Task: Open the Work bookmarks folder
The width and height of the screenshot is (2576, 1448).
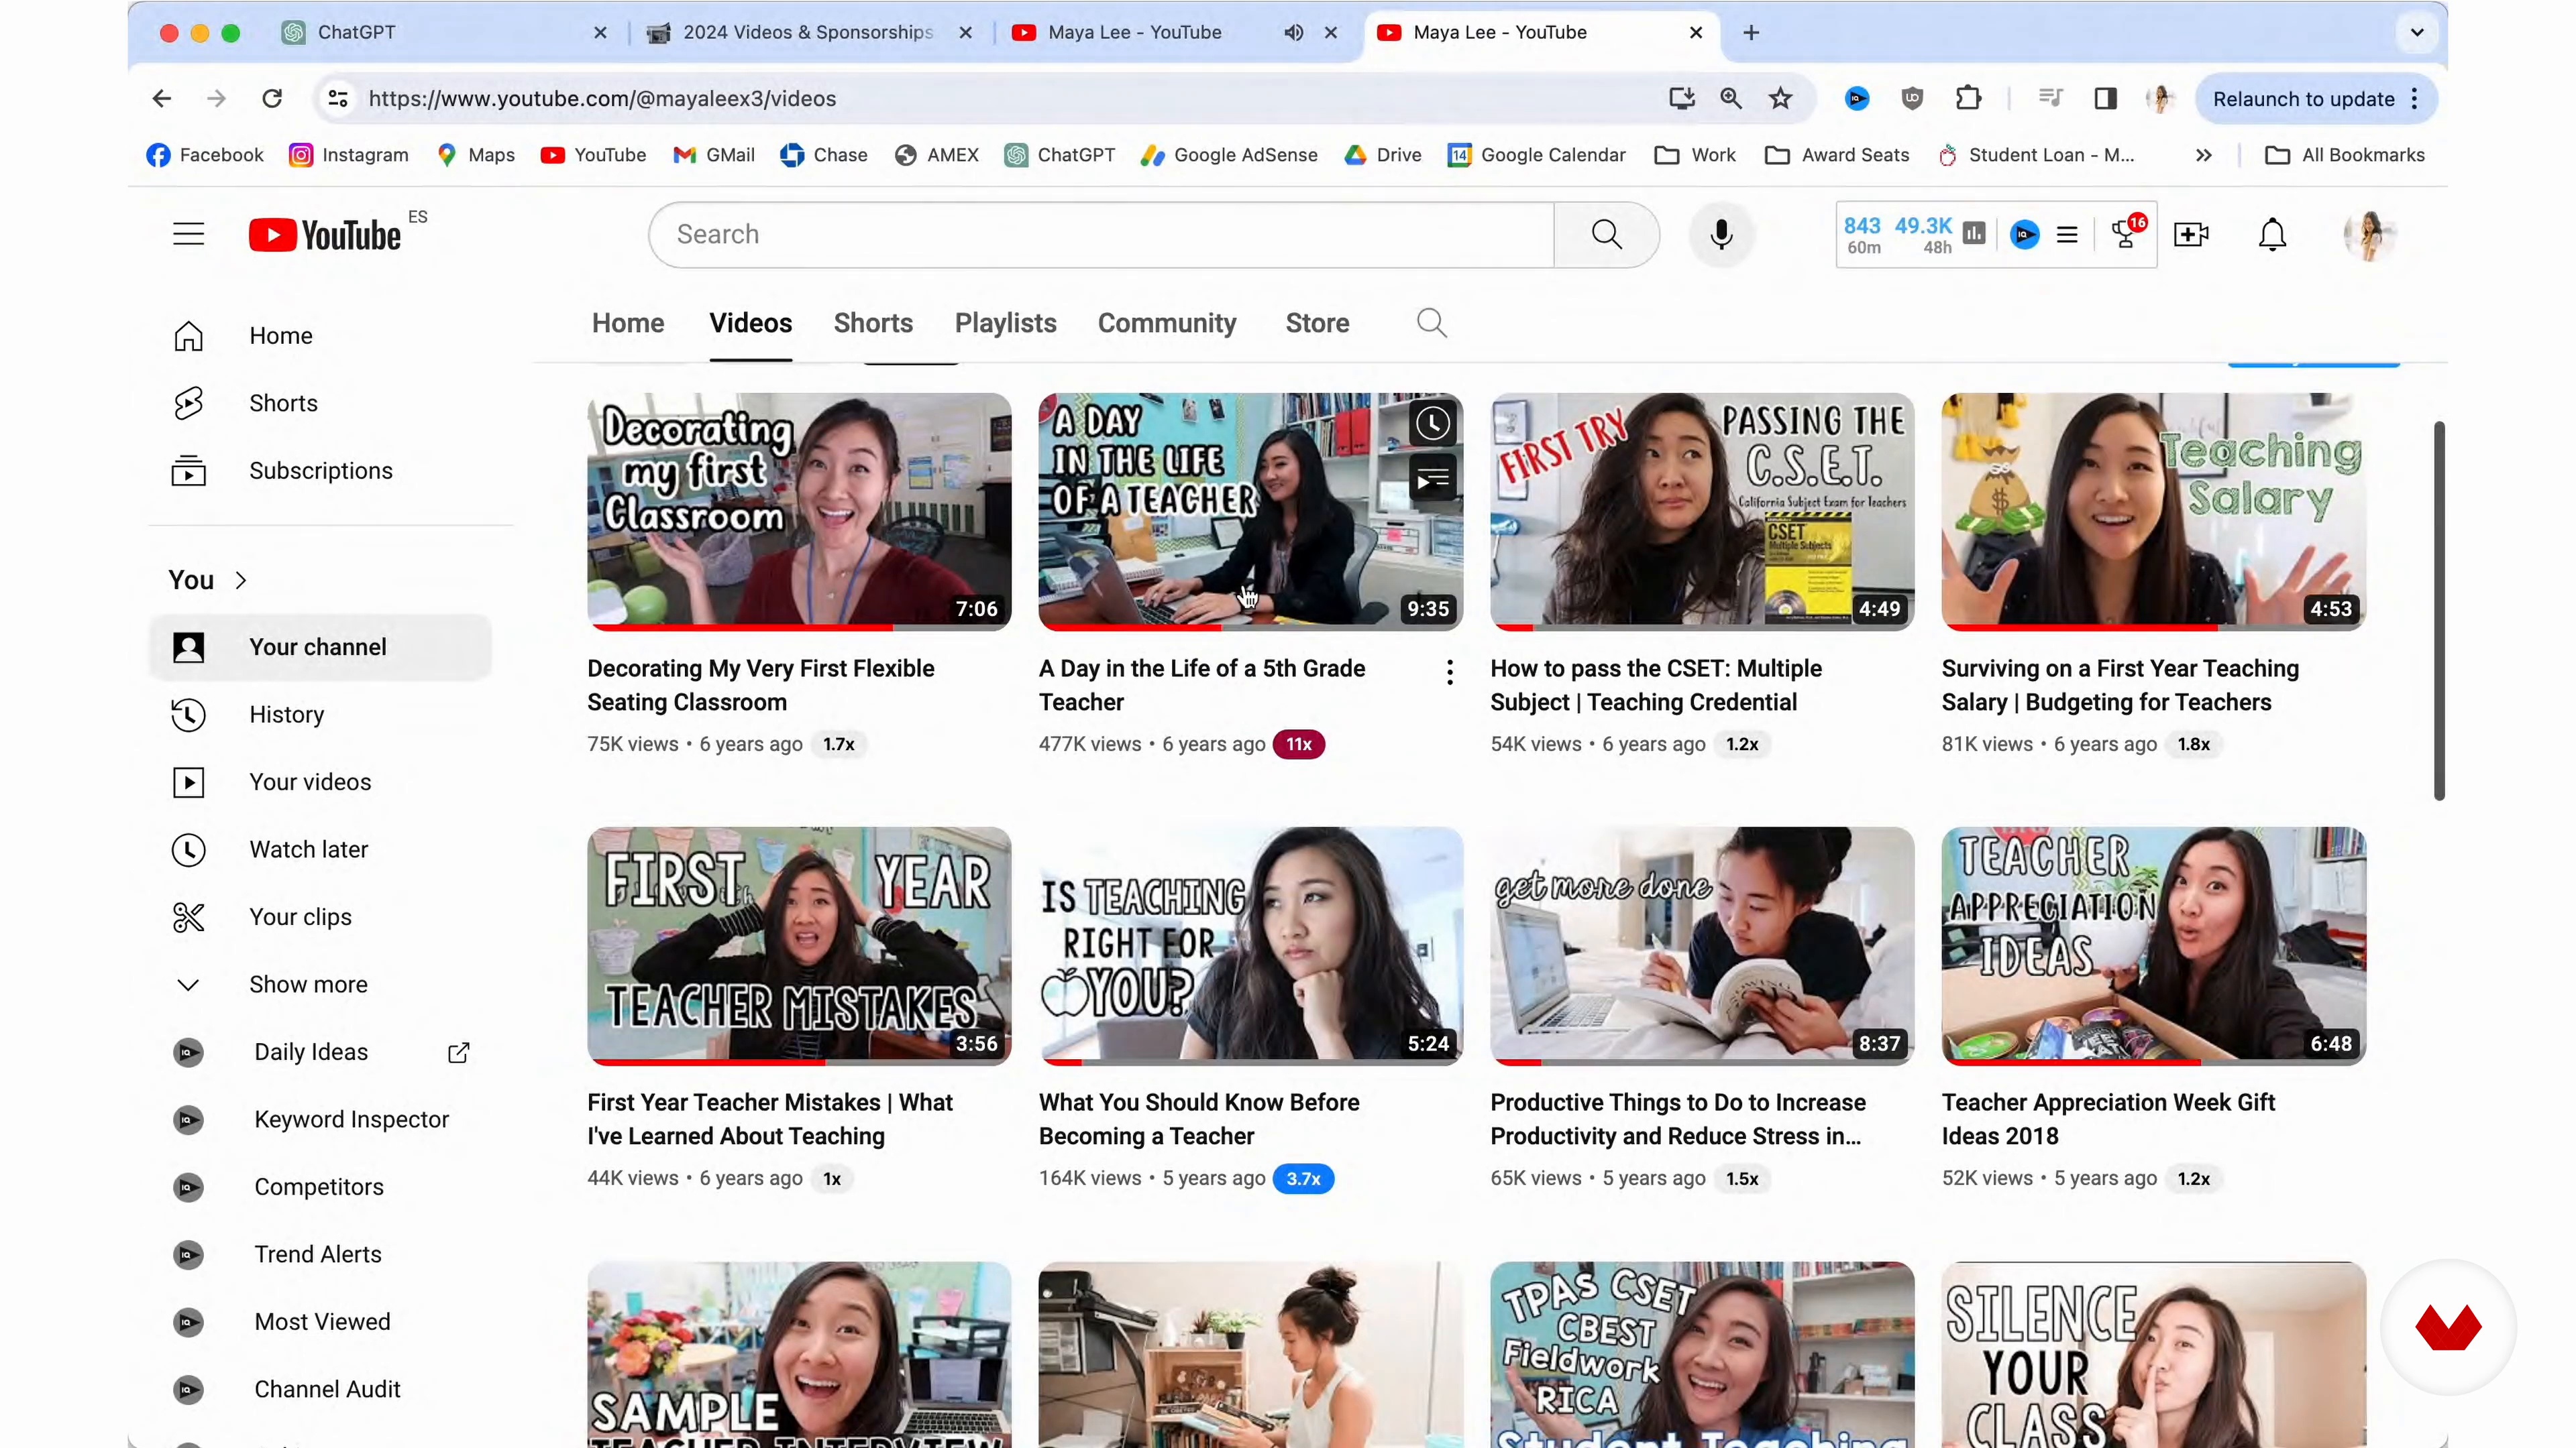Action: pos(1695,155)
